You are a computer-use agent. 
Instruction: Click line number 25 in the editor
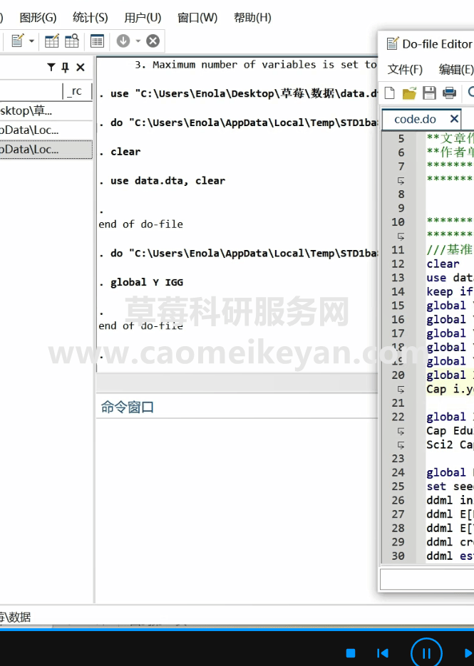[x=398, y=487]
